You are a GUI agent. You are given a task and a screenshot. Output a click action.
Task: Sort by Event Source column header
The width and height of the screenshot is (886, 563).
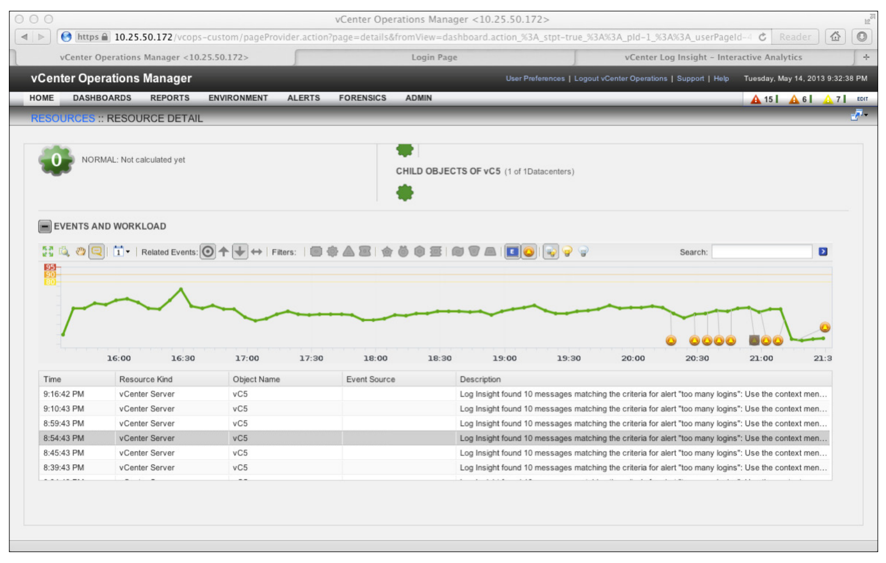click(399, 379)
